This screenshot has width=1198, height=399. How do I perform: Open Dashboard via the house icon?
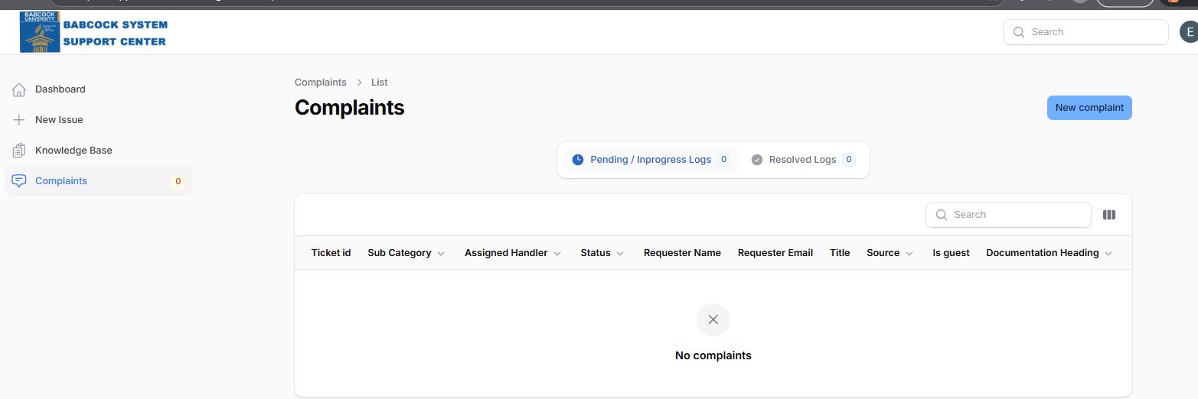coord(19,89)
